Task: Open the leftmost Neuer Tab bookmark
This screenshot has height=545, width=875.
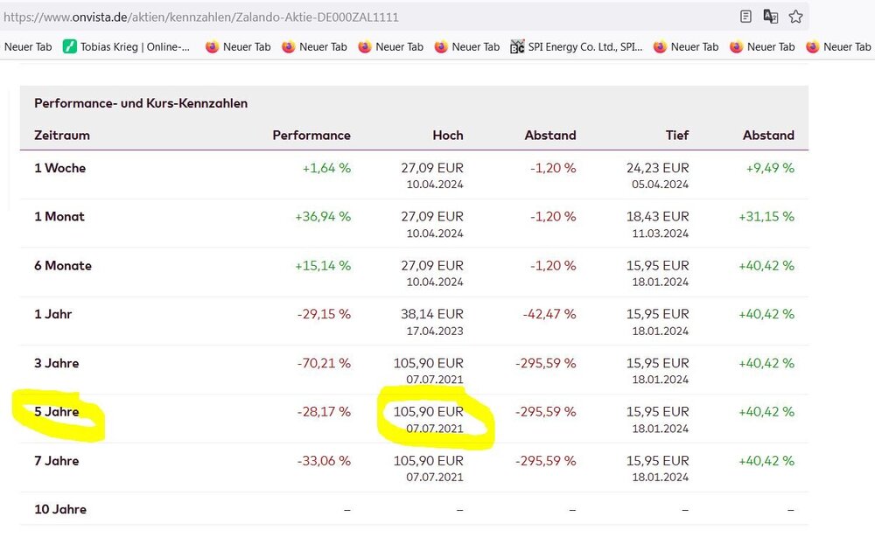Action: pos(27,47)
